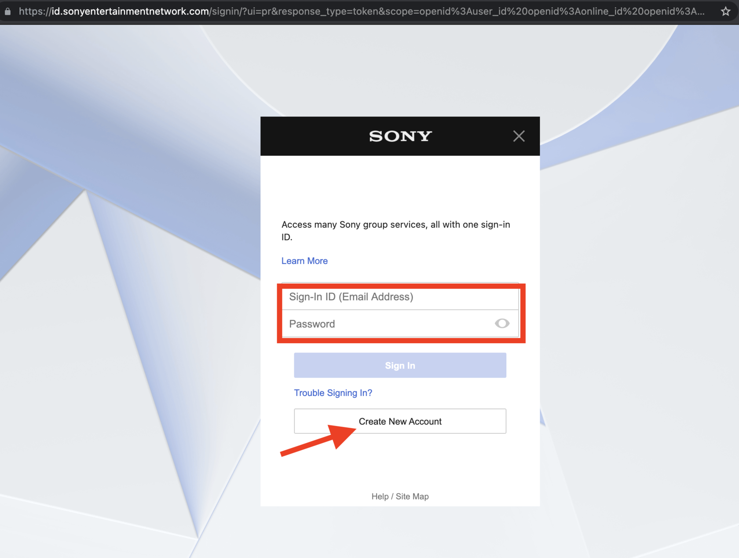
Task: Focus the Sign-In ID email field
Action: [400, 297]
